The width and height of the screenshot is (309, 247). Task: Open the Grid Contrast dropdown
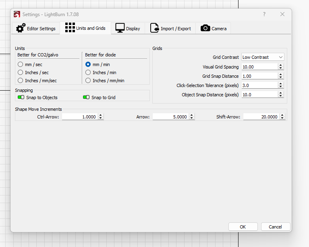tap(263, 57)
